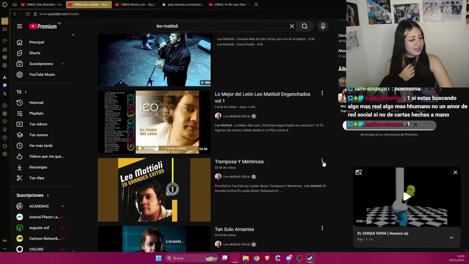This screenshot has width=469, height=264.
Task: Start voice search with the microphone
Action: pos(323,26)
